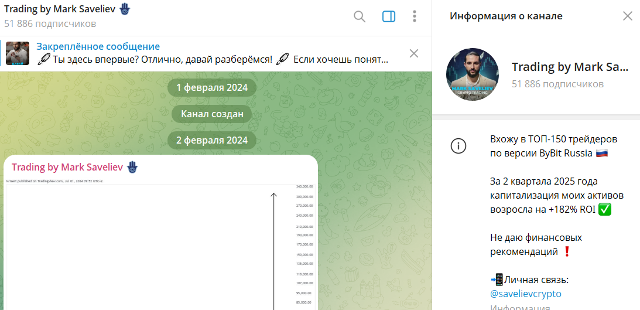Screen dimensions: 640x310
Task: Click the Канал создан service message
Action: (212, 114)
